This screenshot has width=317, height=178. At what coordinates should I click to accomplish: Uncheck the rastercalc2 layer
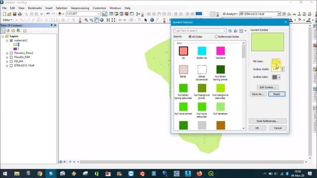click(11, 41)
